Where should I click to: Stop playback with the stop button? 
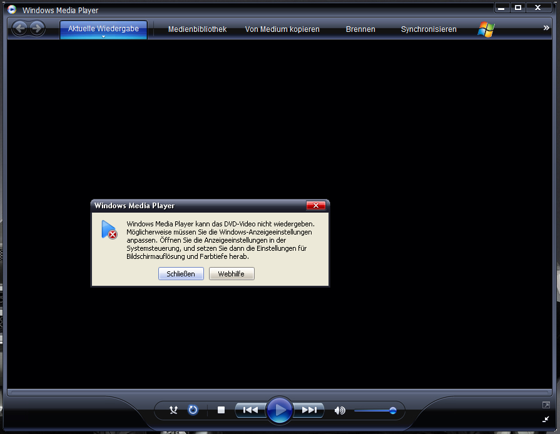pyautogui.click(x=221, y=410)
